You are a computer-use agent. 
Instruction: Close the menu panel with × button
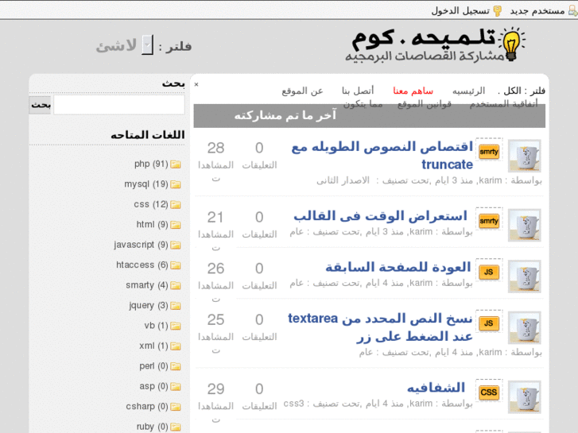(x=196, y=84)
